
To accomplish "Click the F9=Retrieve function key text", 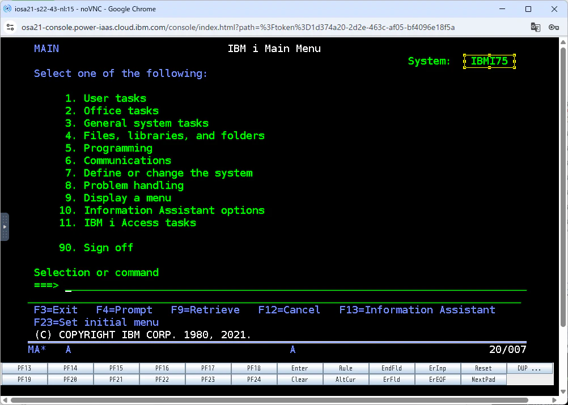I will pyautogui.click(x=205, y=310).
